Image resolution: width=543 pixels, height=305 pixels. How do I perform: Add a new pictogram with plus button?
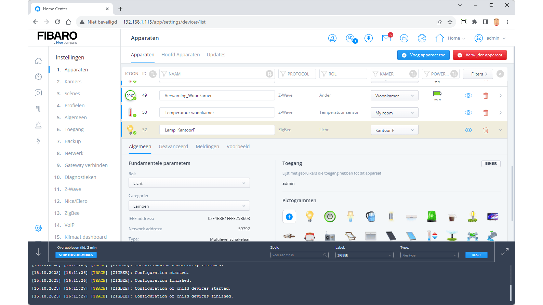point(289,217)
